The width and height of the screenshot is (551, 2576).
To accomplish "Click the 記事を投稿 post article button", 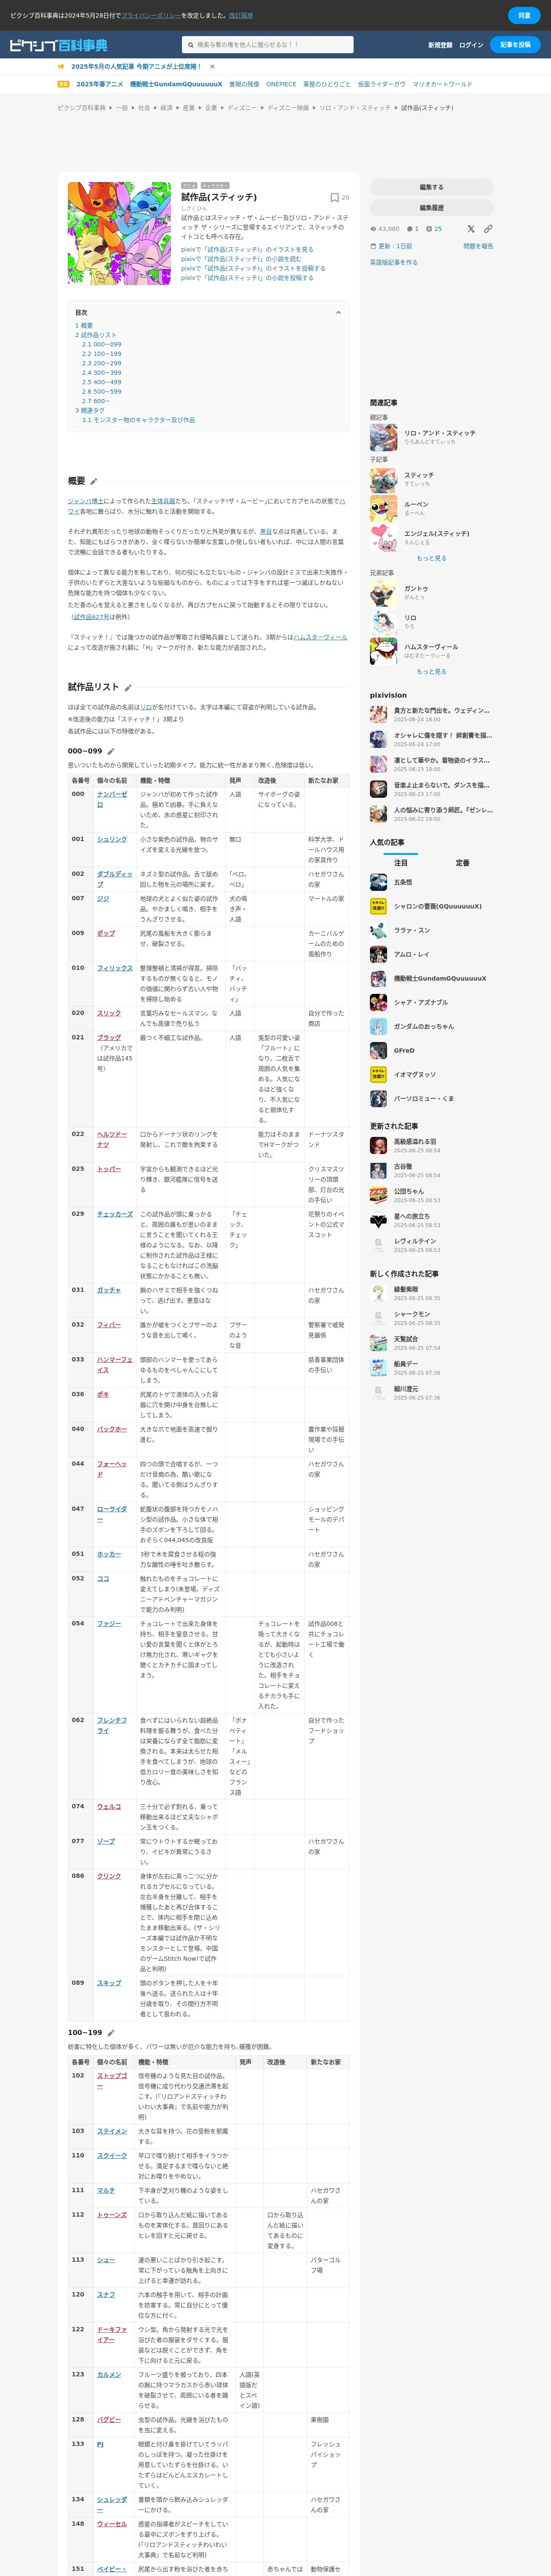I will [x=516, y=45].
